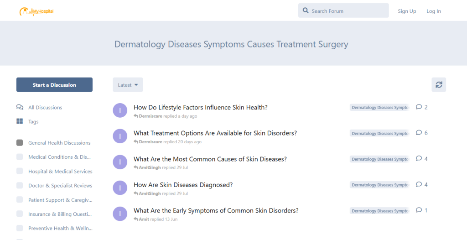Screen dimensions: 467x240
Task: Click the refresh discussions icon button
Action: pyautogui.click(x=439, y=84)
